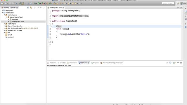Click the Debug bug icon in toolbar
Screen dimensions: 187x105
tap(35, 3)
